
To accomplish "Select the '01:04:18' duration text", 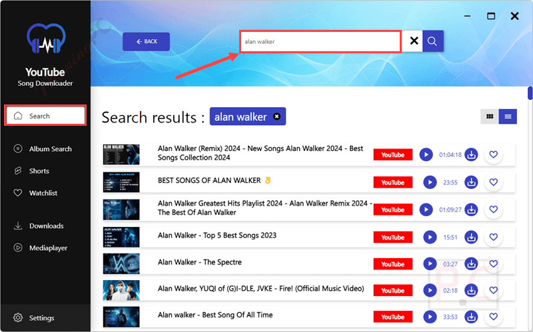I will tap(450, 155).
